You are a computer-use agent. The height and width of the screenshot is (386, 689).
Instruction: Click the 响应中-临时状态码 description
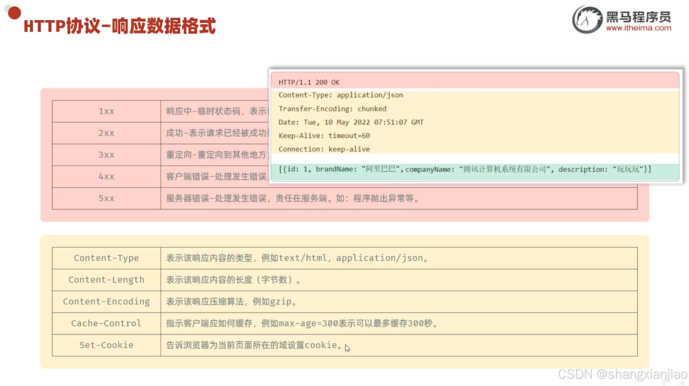tap(217, 111)
